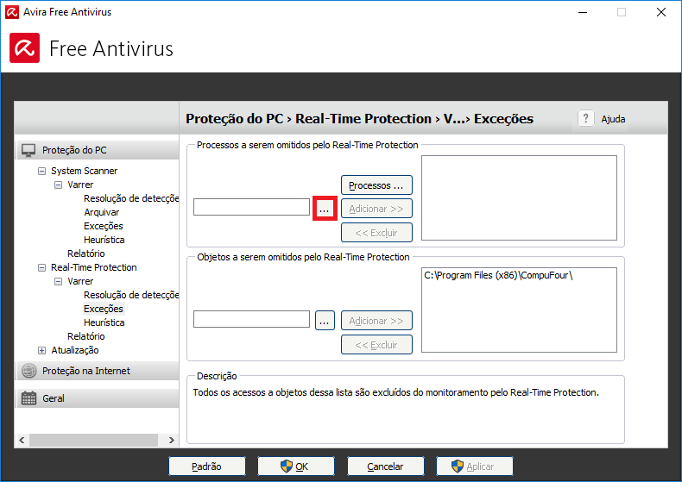
Task: Click the Cancelar button
Action: click(x=385, y=466)
